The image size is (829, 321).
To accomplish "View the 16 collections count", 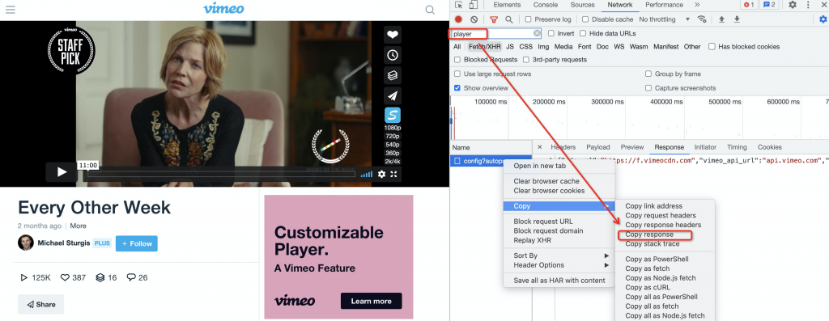I will [106, 277].
